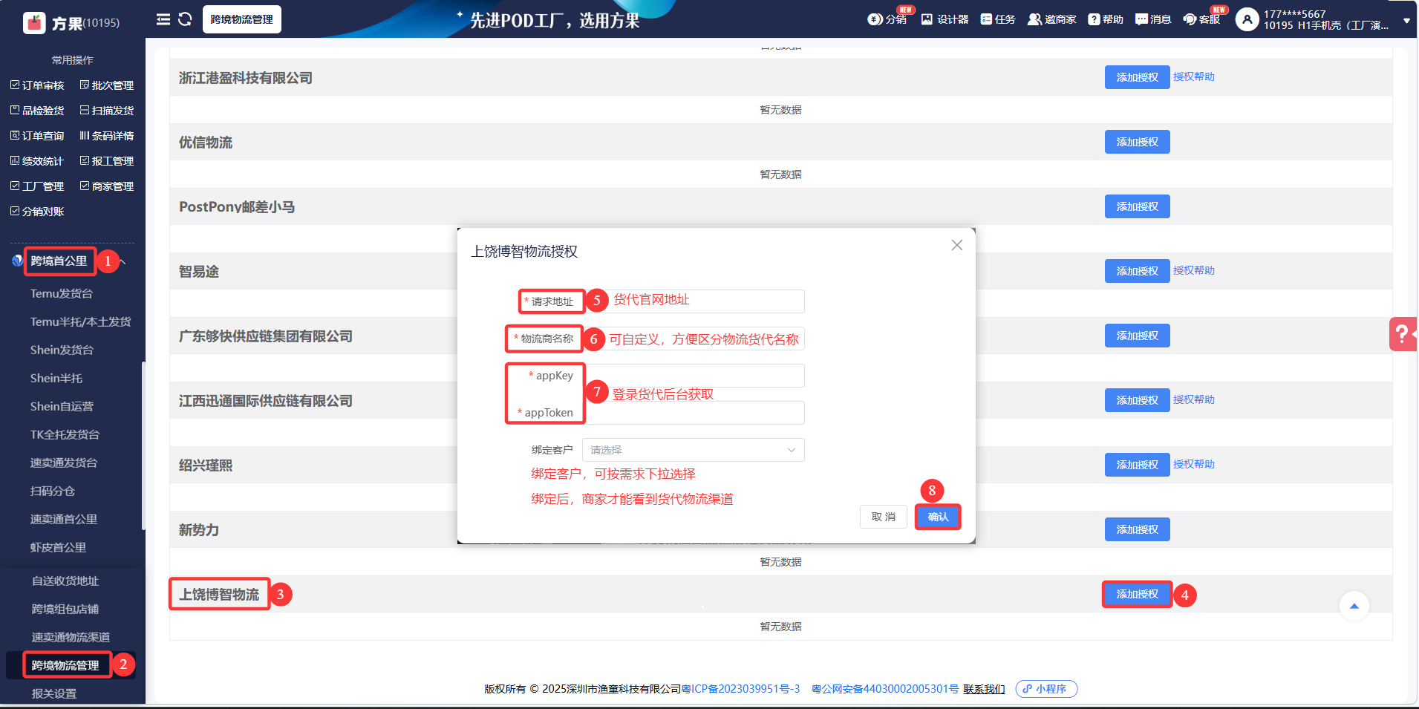The height and width of the screenshot is (709, 1419).
Task: Collapse the sidebar with the hamburger icon
Action: pos(163,19)
